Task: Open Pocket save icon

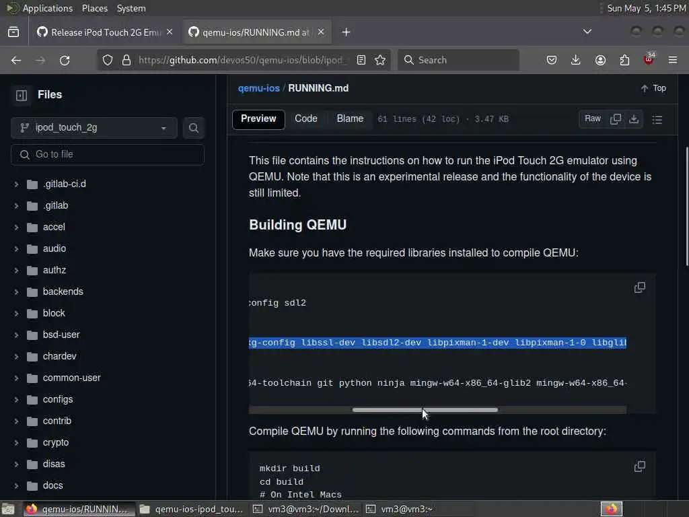Action: tap(552, 60)
